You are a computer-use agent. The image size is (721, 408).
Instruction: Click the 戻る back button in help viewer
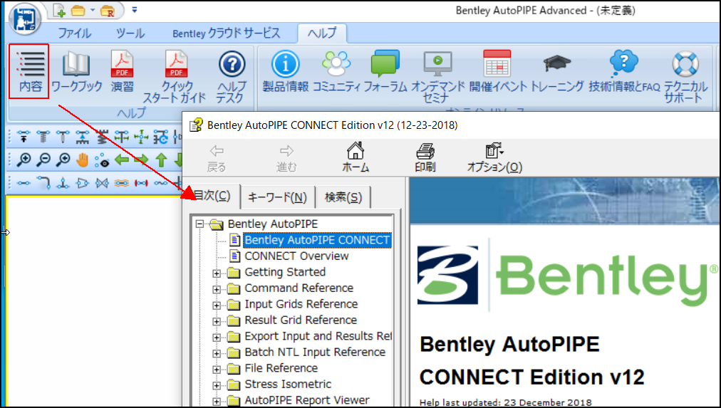pyautogui.click(x=216, y=158)
